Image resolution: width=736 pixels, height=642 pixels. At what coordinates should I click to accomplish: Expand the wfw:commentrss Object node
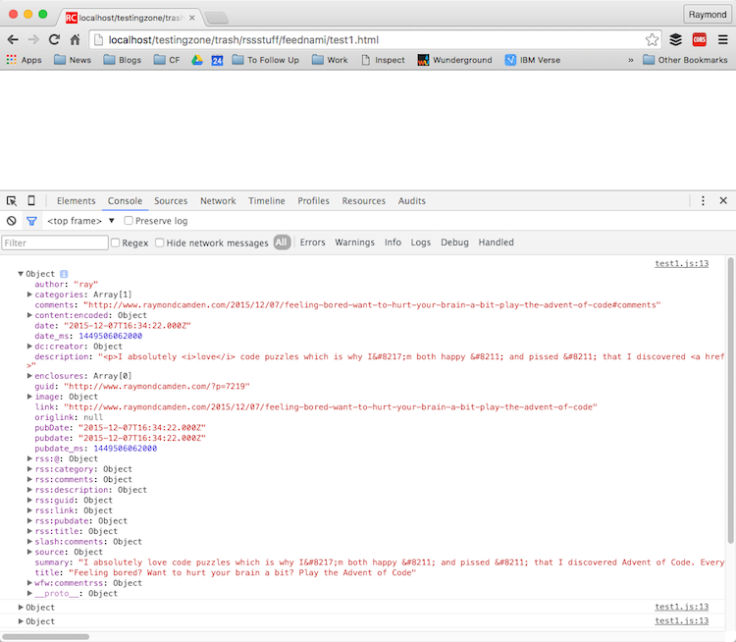tap(29, 583)
